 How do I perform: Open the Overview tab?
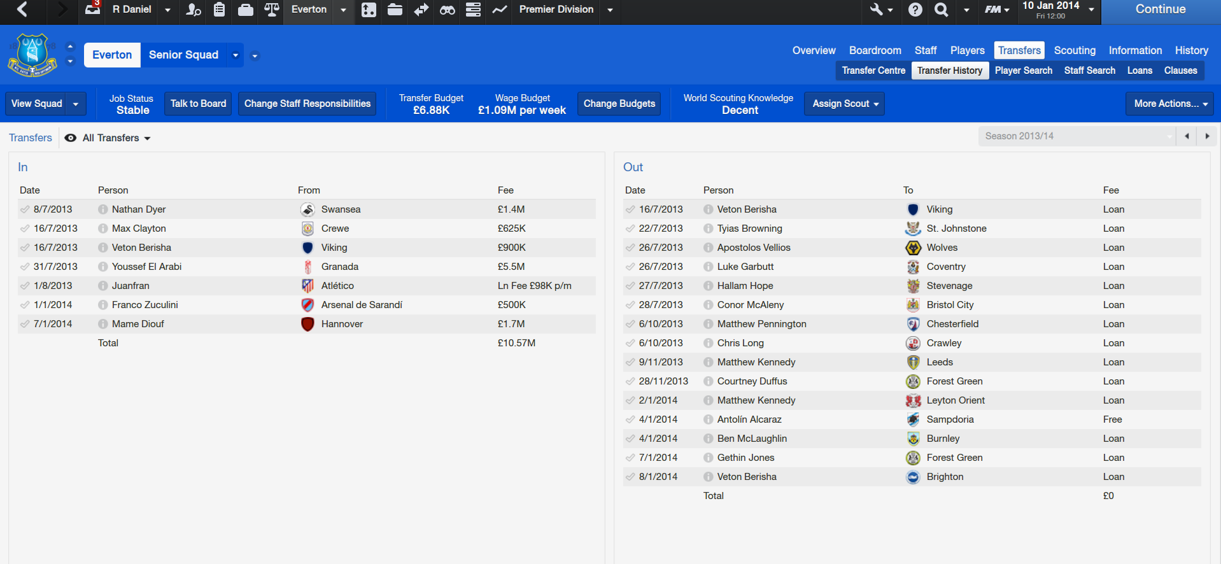coord(814,50)
